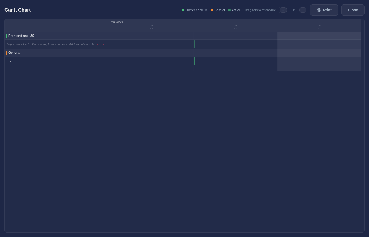Click the Actual legend green marker
Screen dimensions: 369x237
[x=229, y=10]
